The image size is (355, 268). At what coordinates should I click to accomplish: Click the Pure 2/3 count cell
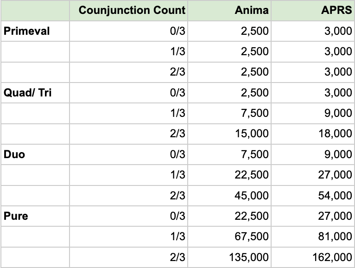(128, 257)
